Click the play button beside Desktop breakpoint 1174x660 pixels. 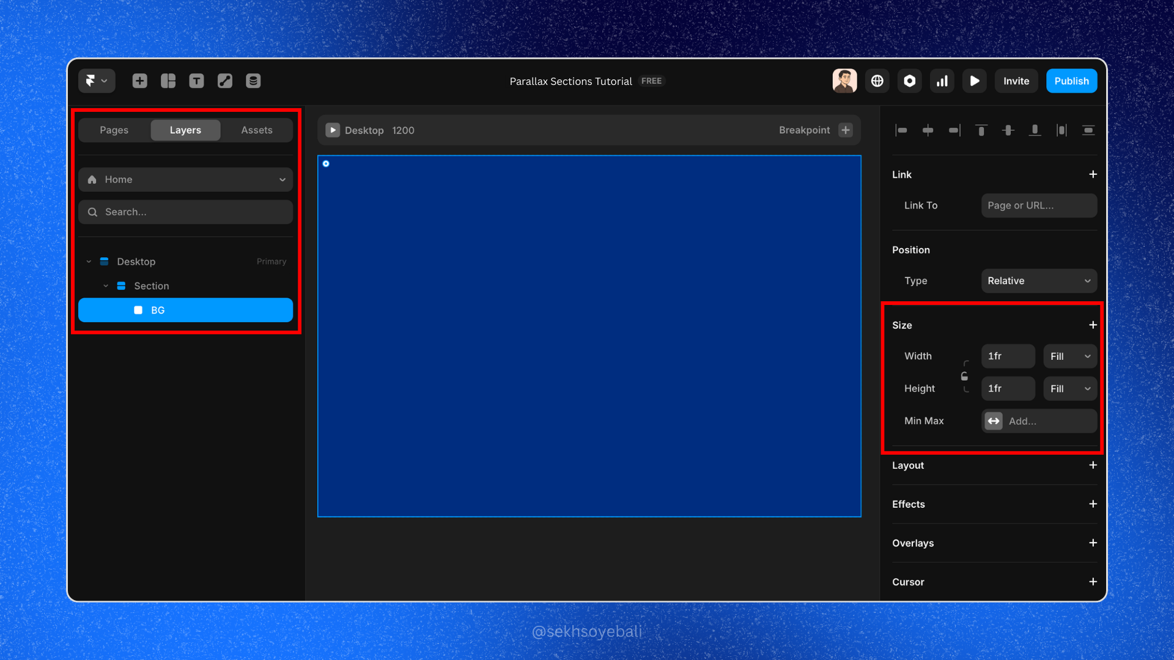(333, 130)
